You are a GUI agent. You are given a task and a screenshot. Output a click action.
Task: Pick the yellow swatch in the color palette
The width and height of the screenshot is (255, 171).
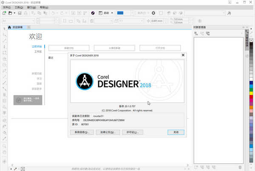251,93
